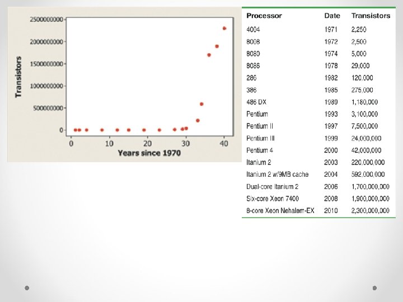Click the Six-core Xeon 7400 row name
This screenshot has height=302, width=403.
pyautogui.click(x=273, y=199)
